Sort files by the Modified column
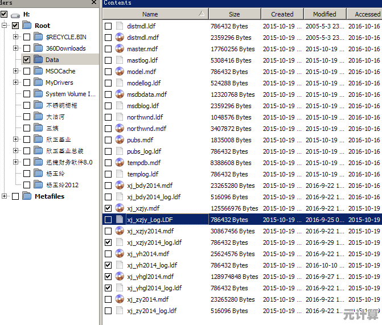382x325 pixels. click(324, 14)
